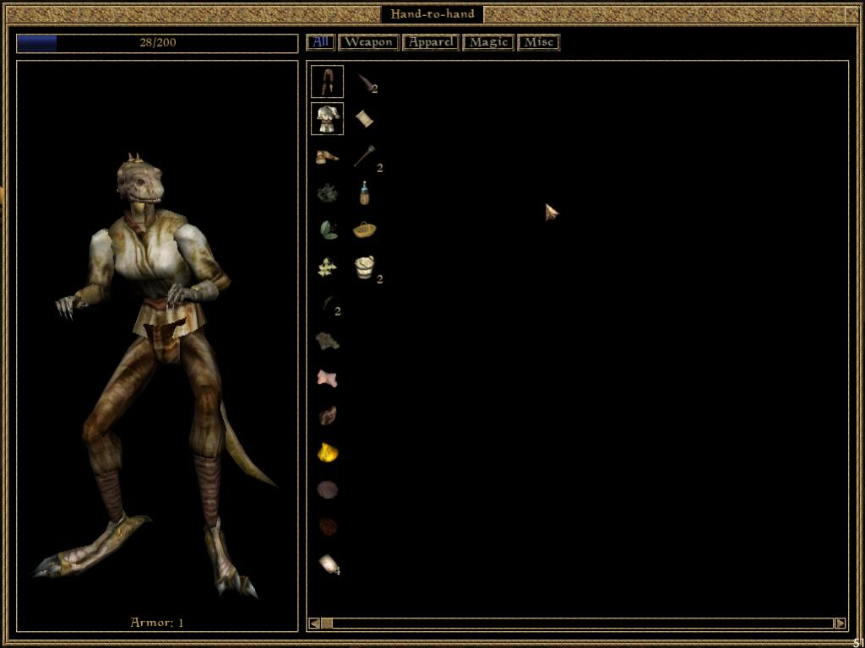Pick up the green leaf ingredient
Image resolution: width=865 pixels, height=648 pixels.
click(x=327, y=229)
